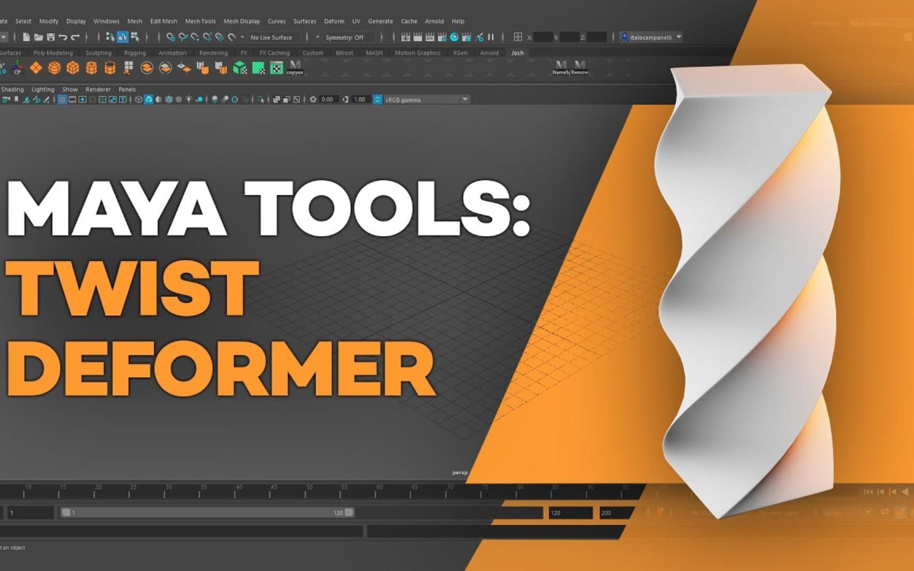Click the Y coordinate input field

(570, 37)
